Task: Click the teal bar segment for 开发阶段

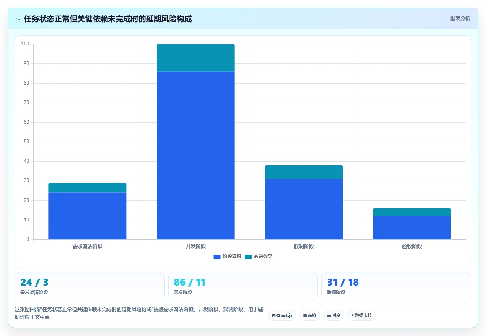Action: (x=195, y=58)
